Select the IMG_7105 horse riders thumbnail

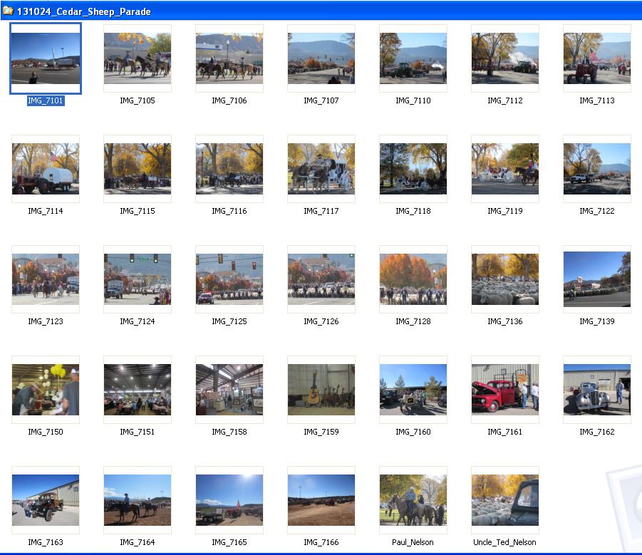pos(138,58)
